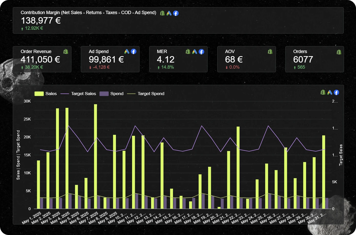Image resolution: width=356 pixels, height=235 pixels.
Task: Toggle the Target Sales legend entry
Action: pyautogui.click(x=78, y=94)
